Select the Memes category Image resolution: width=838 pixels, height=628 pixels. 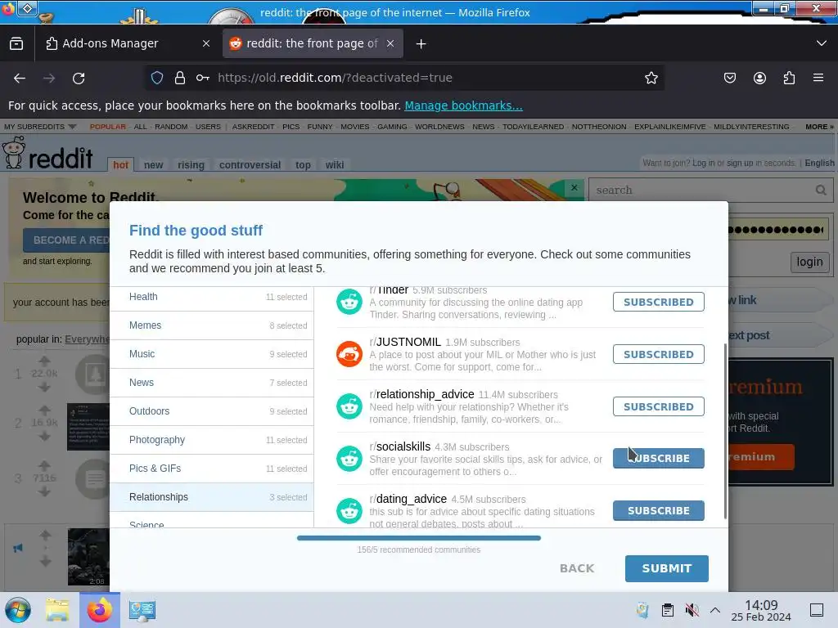(212, 325)
